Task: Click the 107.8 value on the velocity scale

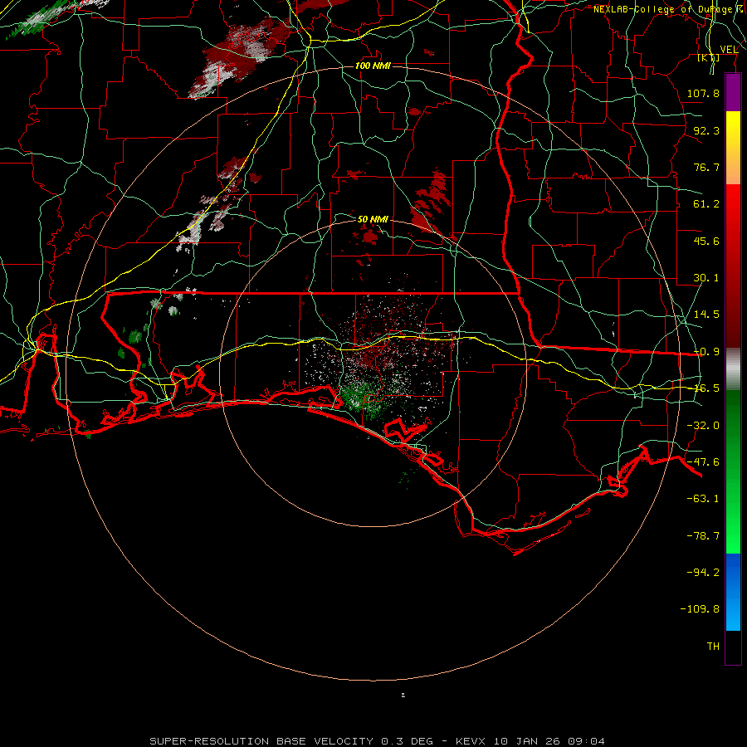Action: coord(703,93)
